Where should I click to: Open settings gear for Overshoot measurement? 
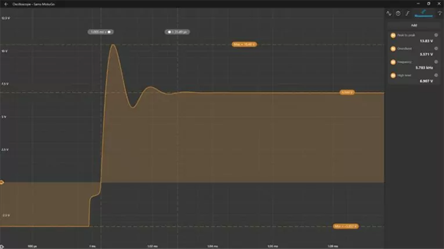436,48
